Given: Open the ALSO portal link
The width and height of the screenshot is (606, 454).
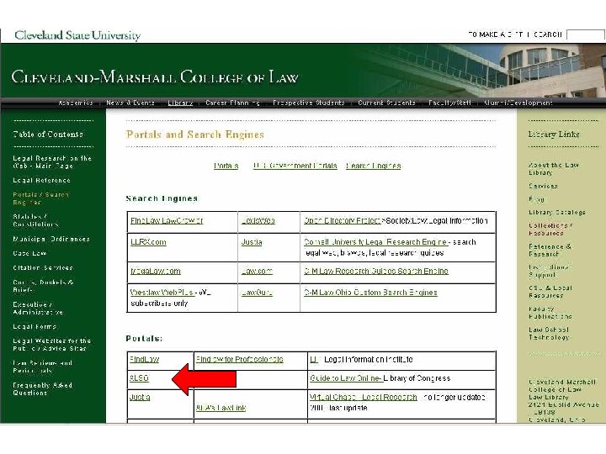Looking at the screenshot, I should [139, 378].
